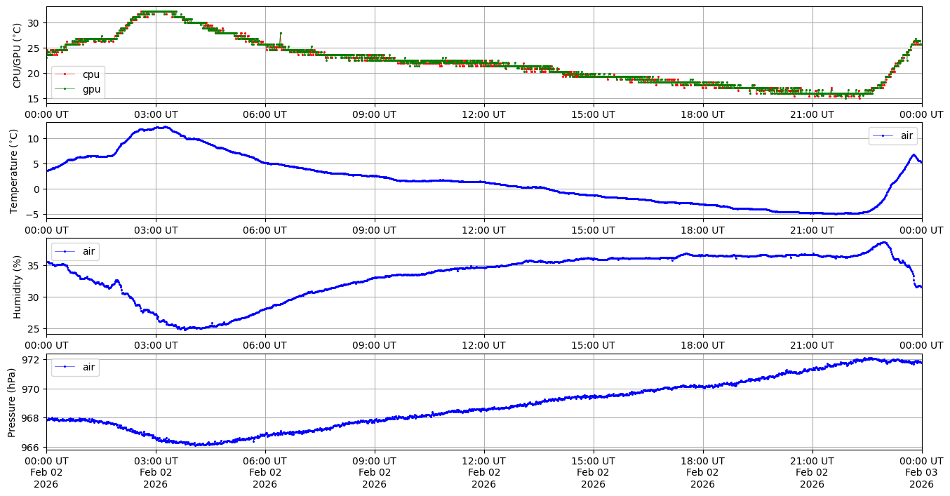Click the -5 tick on the temperature axis
This screenshot has width=950, height=496.
coord(34,214)
